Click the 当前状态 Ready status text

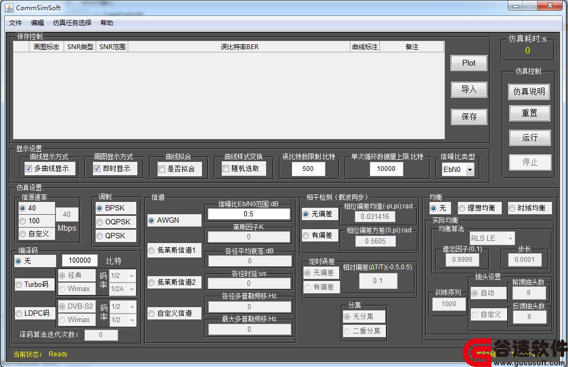pos(40,354)
